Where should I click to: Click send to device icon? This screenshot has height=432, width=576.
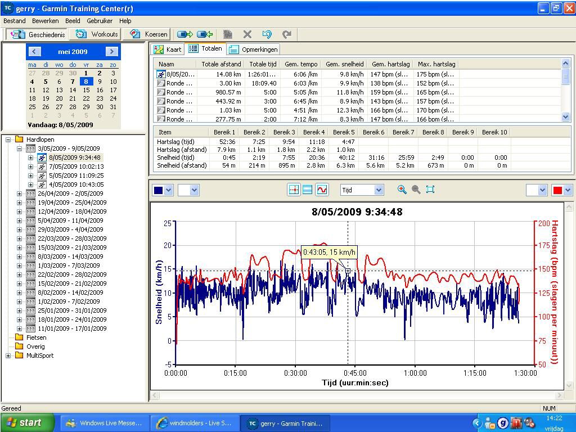tap(184, 34)
